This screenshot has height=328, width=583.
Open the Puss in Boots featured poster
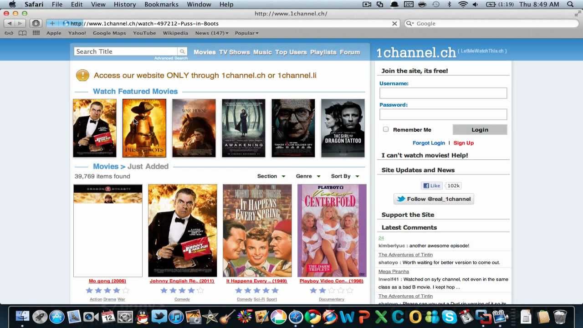(x=144, y=128)
